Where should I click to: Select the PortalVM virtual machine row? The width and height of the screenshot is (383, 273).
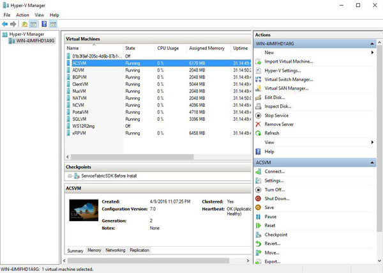(158, 113)
